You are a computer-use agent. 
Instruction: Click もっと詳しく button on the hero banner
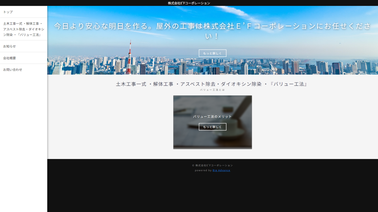click(x=212, y=53)
